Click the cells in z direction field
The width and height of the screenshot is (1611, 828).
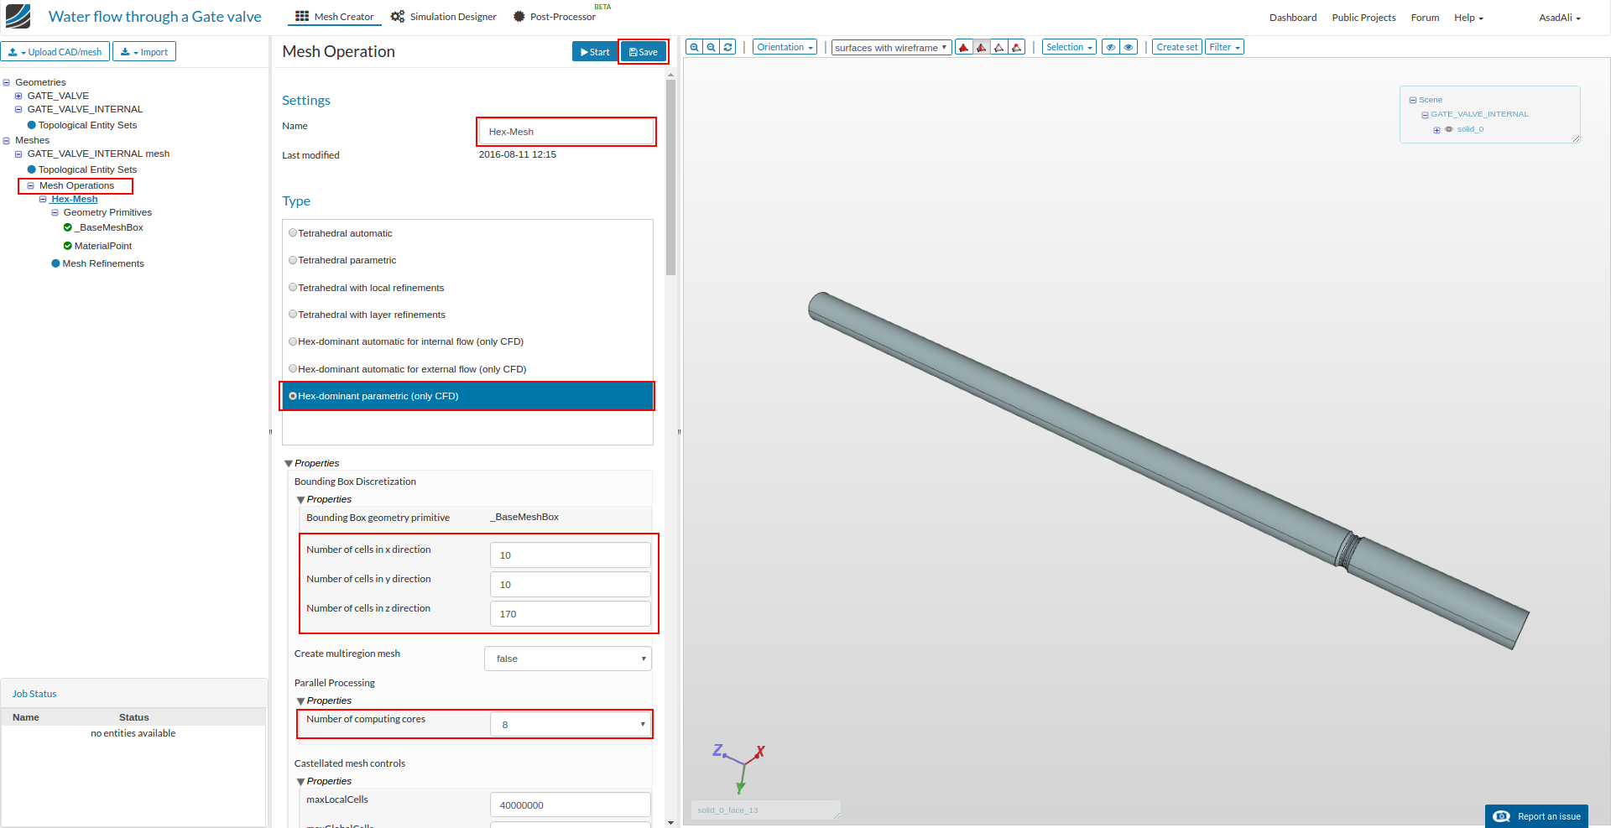[x=570, y=614]
